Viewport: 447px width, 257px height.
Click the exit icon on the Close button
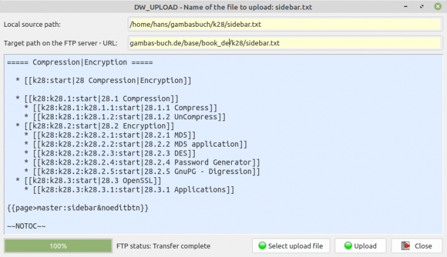[x=404, y=246]
